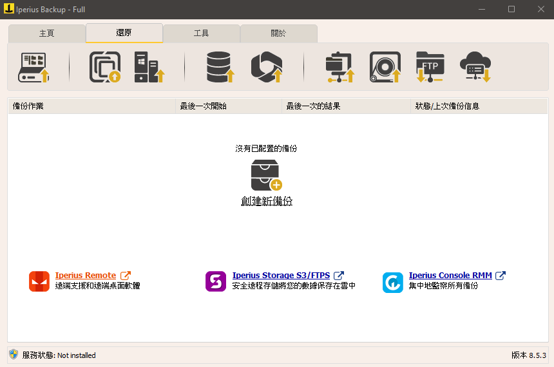Select the Hyper-V restore icon
The height and width of the screenshot is (367, 554).
click(x=149, y=67)
